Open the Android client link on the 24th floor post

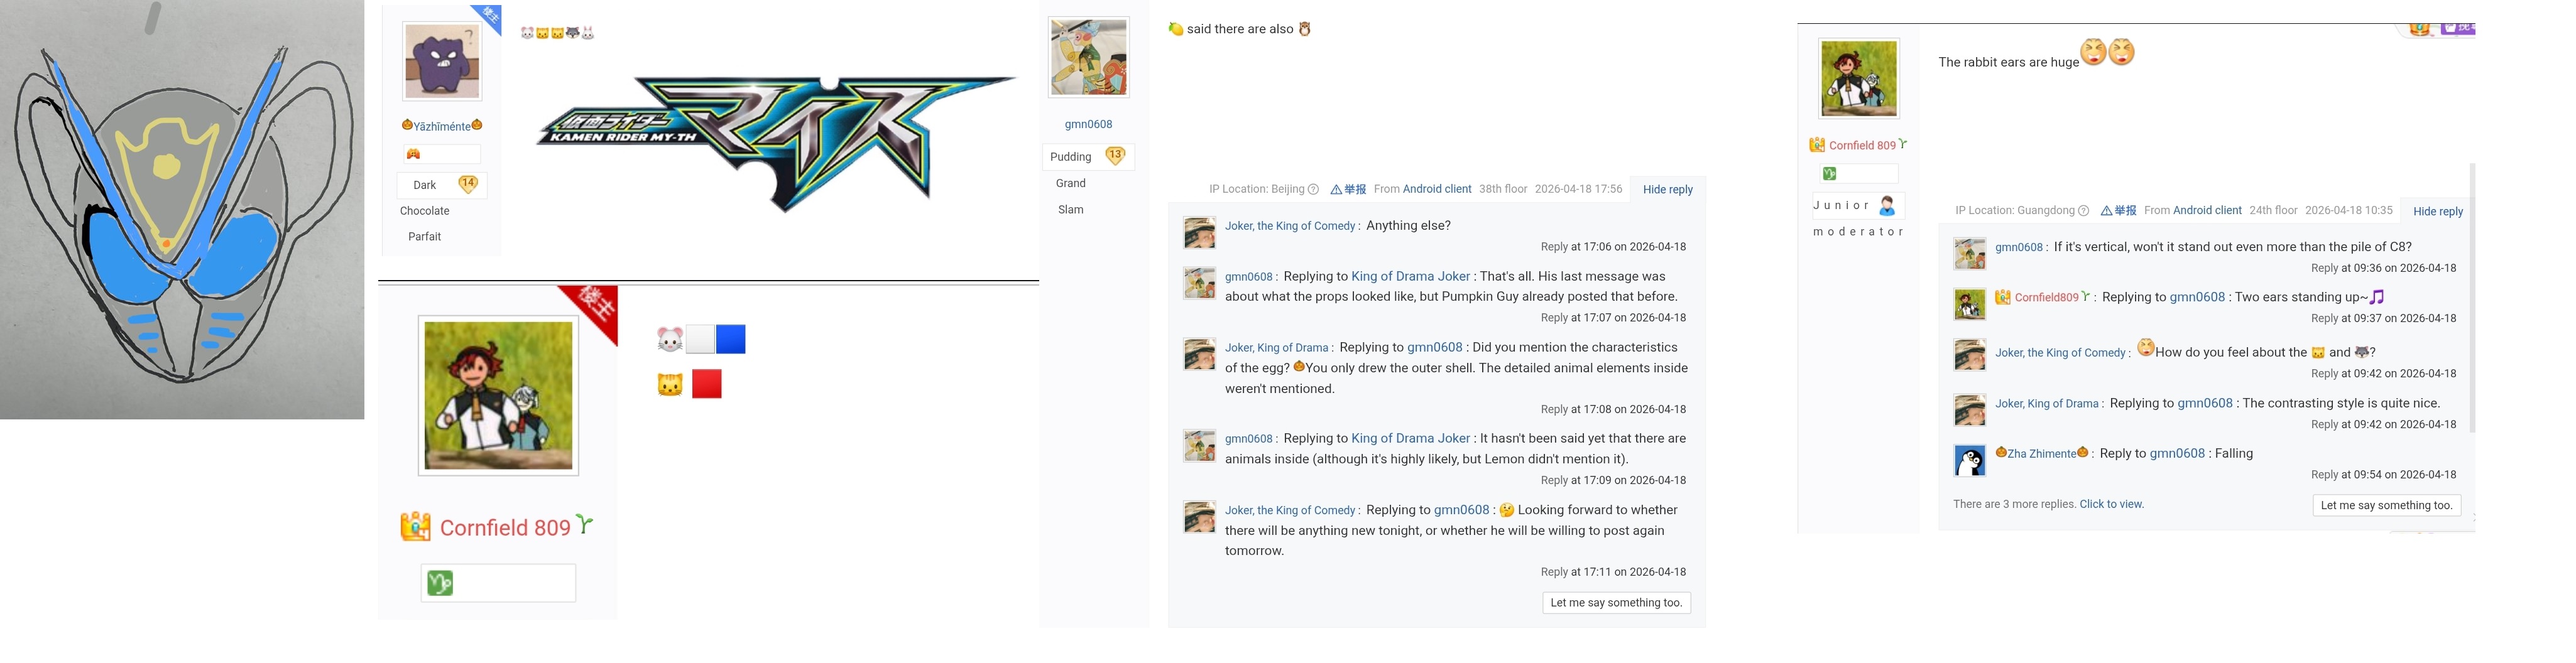tap(2207, 211)
